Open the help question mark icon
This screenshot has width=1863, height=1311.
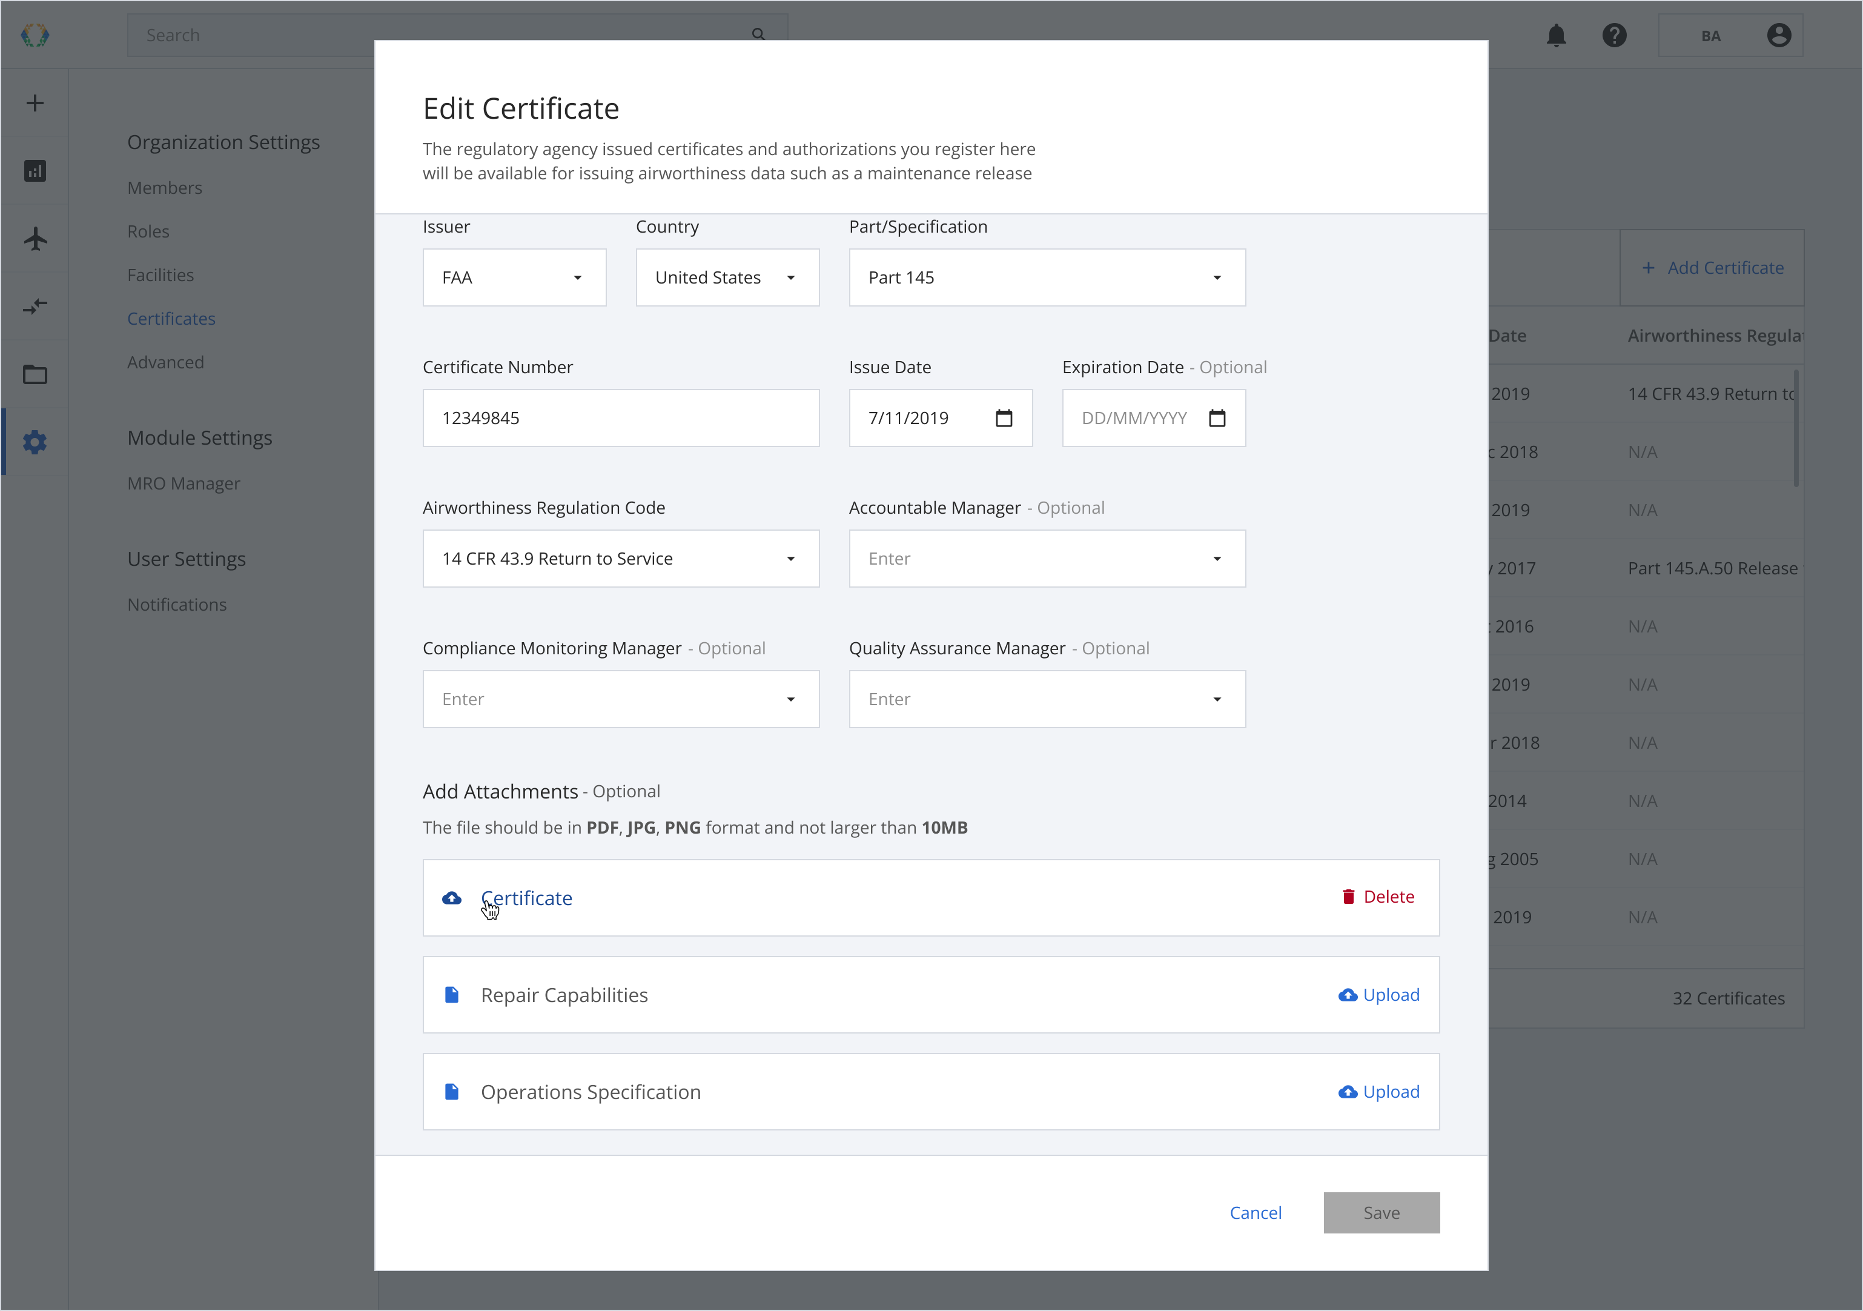pos(1614,35)
